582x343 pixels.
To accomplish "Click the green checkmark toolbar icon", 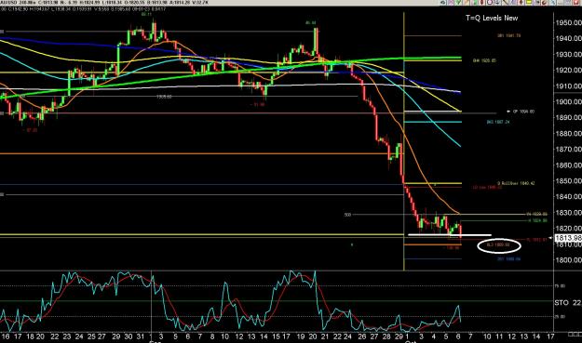I will coord(458,2).
